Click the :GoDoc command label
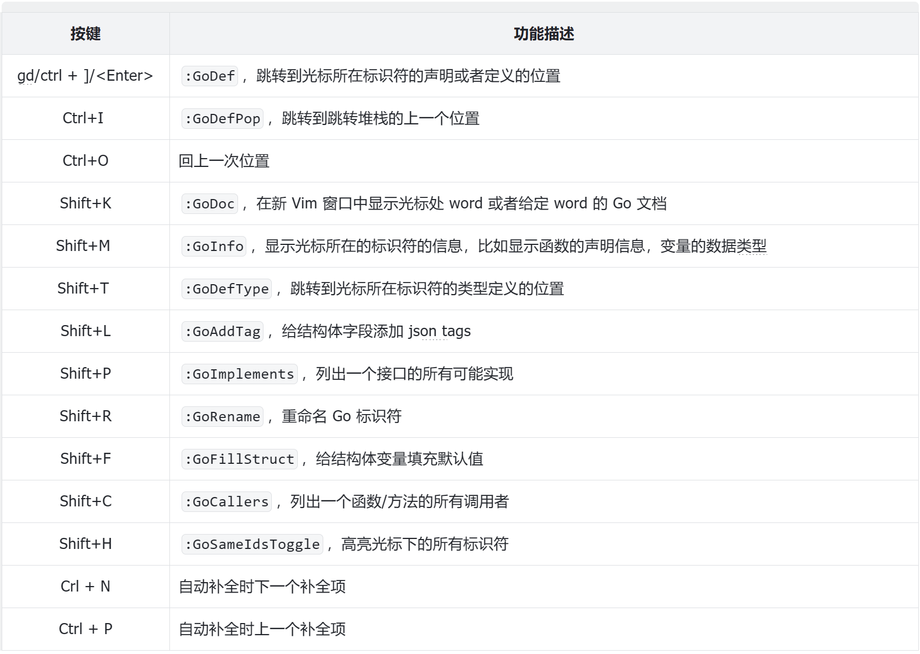This screenshot has width=920, height=654. click(x=209, y=203)
